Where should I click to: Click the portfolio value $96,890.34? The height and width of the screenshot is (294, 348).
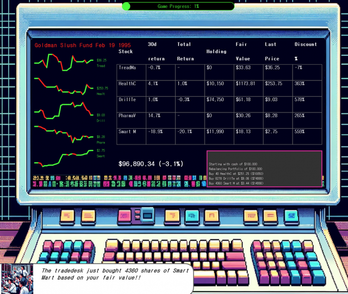click(x=151, y=164)
